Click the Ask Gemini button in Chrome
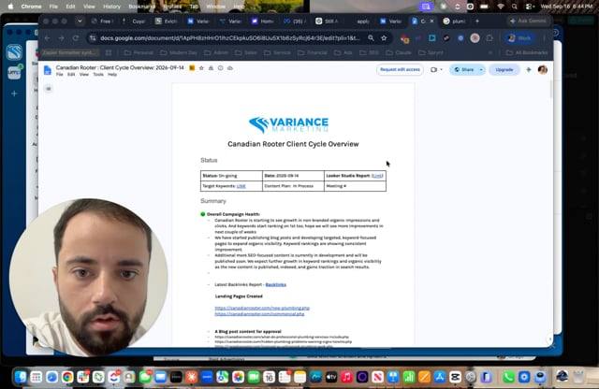Viewport: 599px width, 389px height. [528, 21]
